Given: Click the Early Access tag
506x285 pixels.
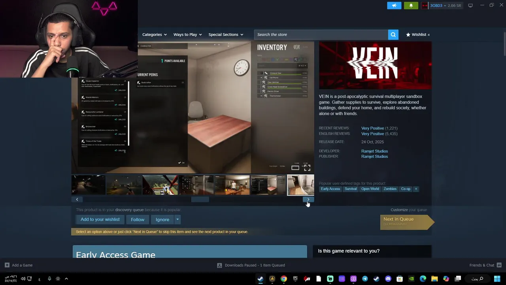Looking at the screenshot, I should point(330,189).
